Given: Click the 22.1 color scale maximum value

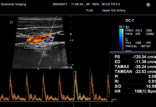Looking at the screenshot, I should coord(122,27).
